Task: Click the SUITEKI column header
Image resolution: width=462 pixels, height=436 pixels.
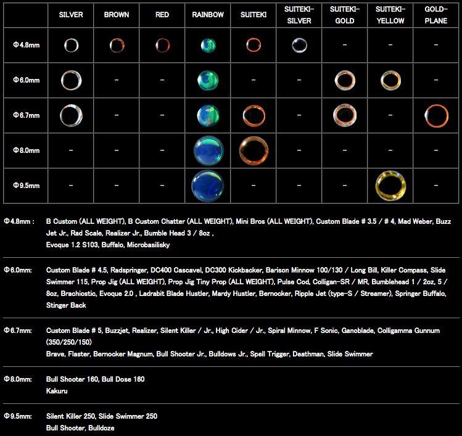Action: [254, 15]
